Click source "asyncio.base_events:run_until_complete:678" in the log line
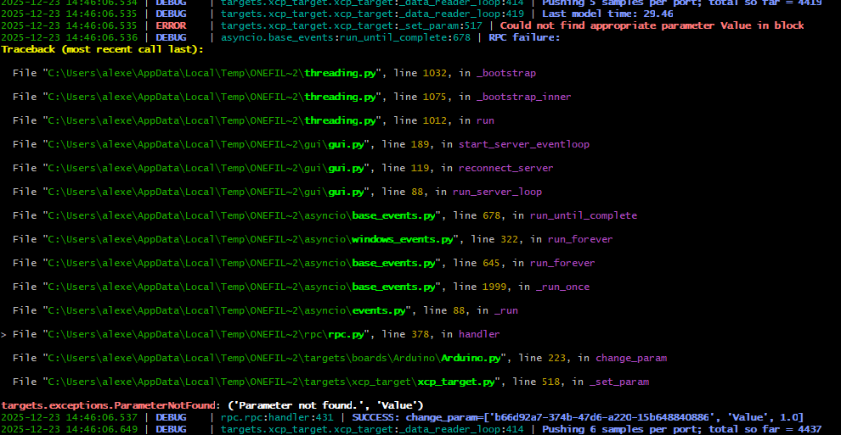The width and height of the screenshot is (841, 435). (346, 37)
